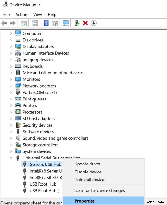The width and height of the screenshot is (167, 205).
Task: Expand the Computer node
Action: coord(11,33)
